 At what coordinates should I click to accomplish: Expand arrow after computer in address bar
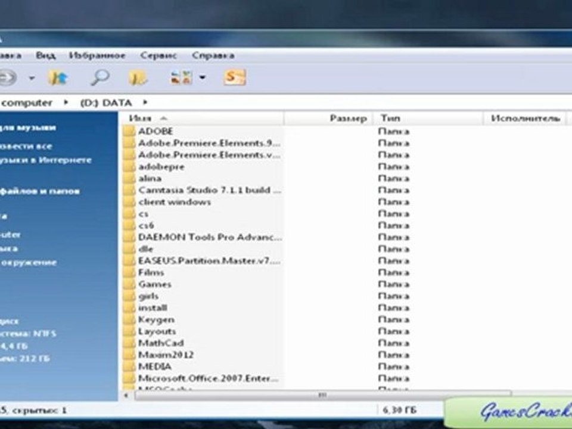[66, 102]
